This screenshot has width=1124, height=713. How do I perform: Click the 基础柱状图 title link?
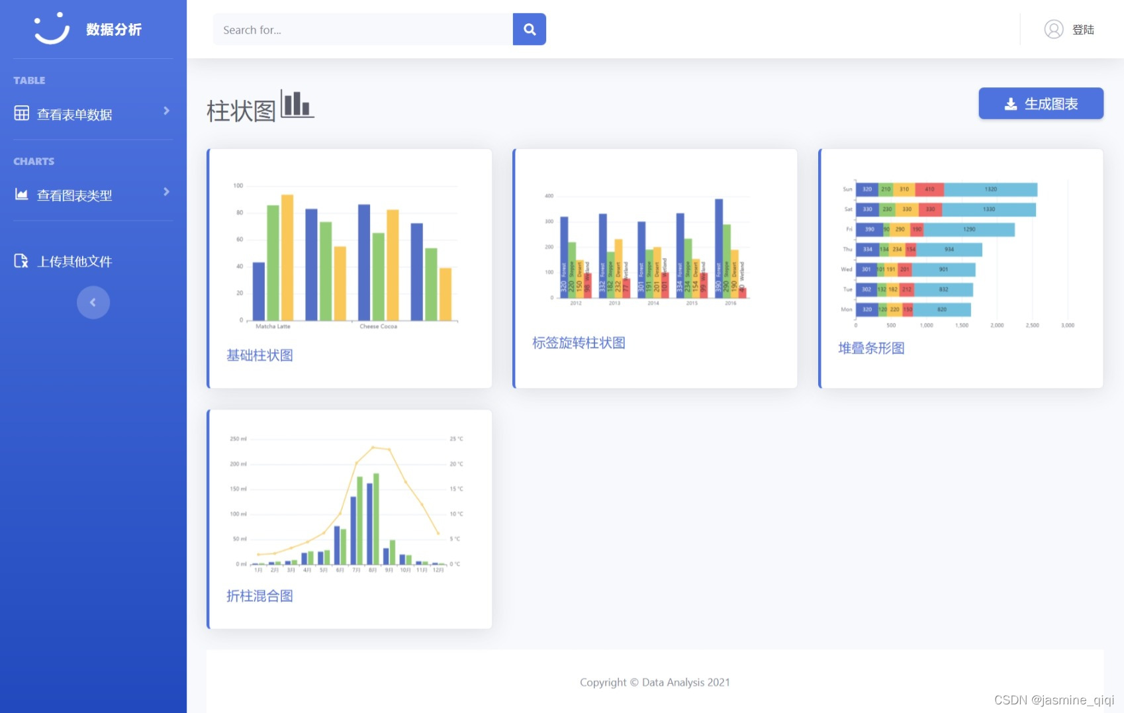[x=259, y=356]
